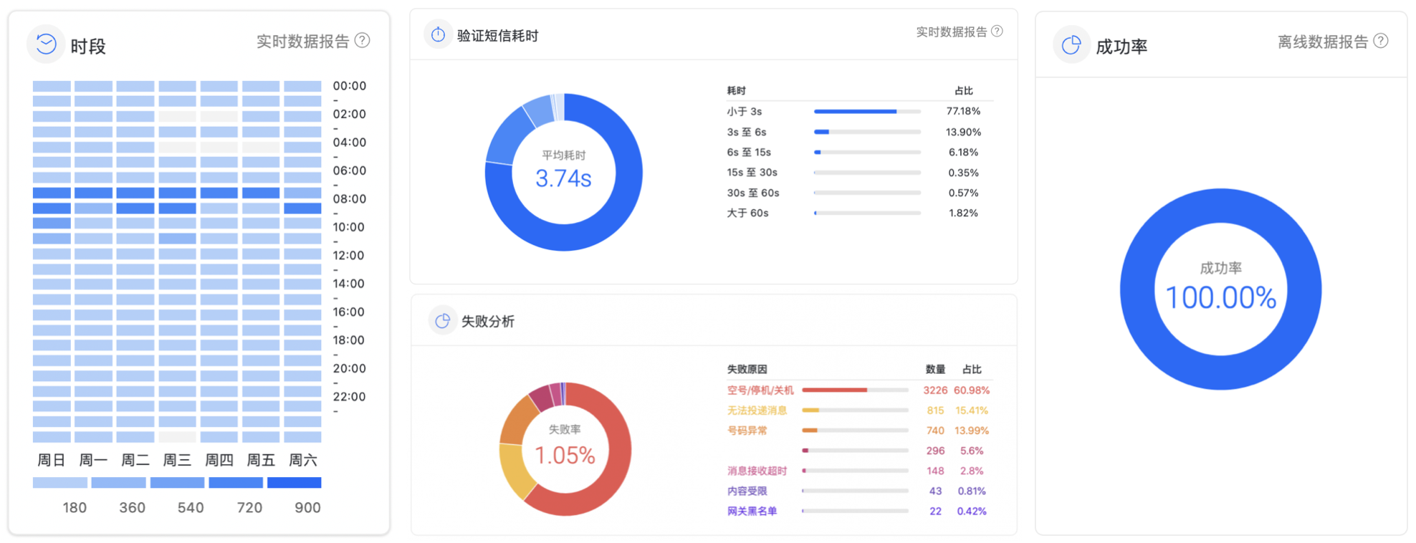
Task: Click the 数量 column header
Action: pyautogui.click(x=935, y=369)
